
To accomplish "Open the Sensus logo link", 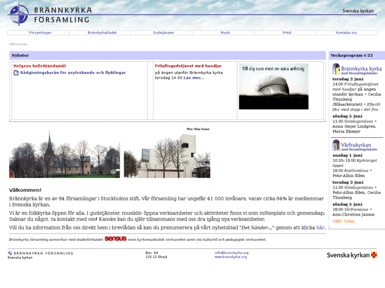I will pyautogui.click(x=115, y=238).
